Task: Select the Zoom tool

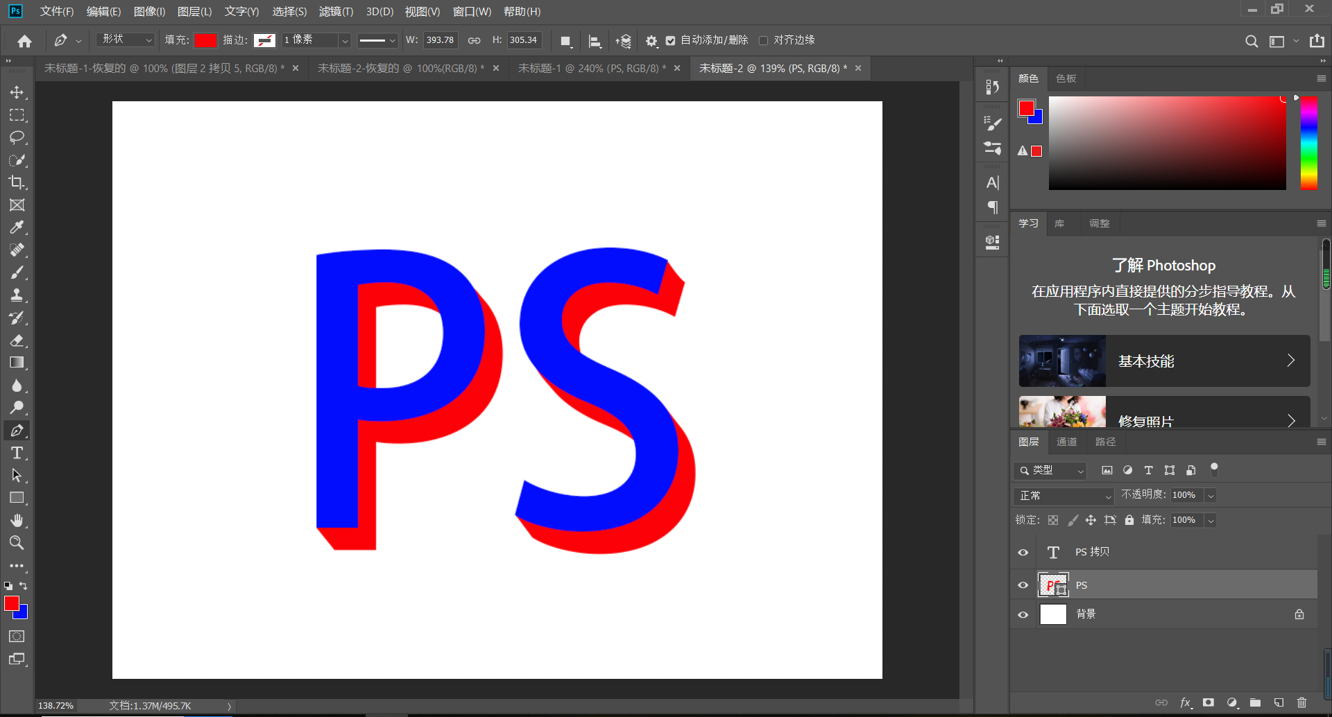Action: click(17, 542)
